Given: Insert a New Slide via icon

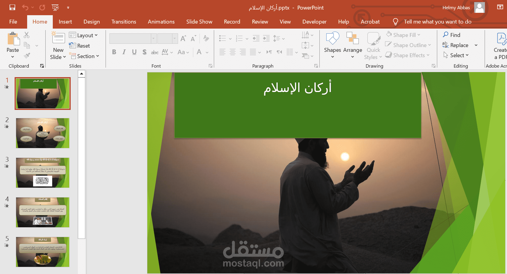Looking at the screenshot, I should (58, 38).
